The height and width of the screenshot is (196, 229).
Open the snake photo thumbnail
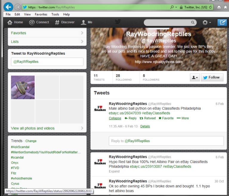[23, 87]
